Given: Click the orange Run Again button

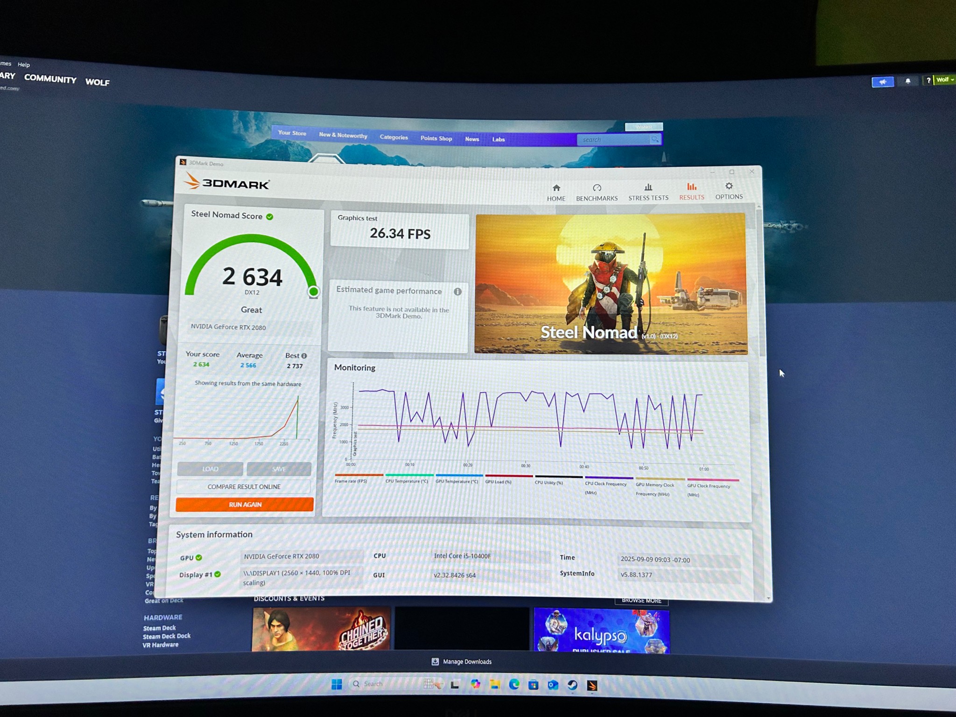Looking at the screenshot, I should [x=245, y=505].
